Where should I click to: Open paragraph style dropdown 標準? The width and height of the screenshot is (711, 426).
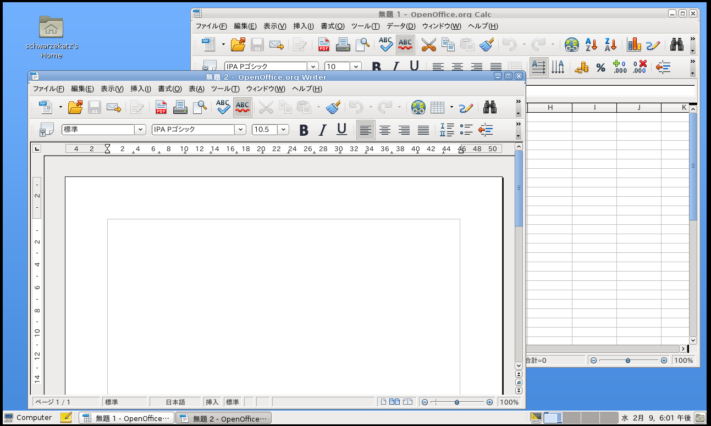(x=140, y=130)
